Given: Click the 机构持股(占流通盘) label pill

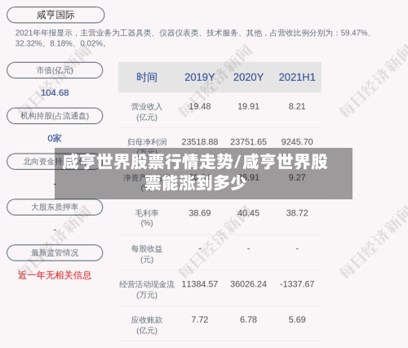Looking at the screenshot, I should tap(55, 116).
